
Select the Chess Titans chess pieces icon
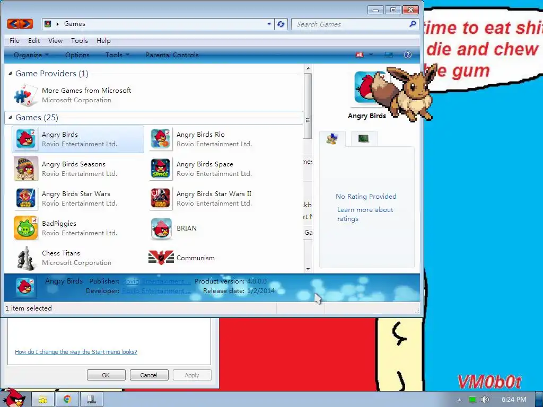(x=26, y=258)
